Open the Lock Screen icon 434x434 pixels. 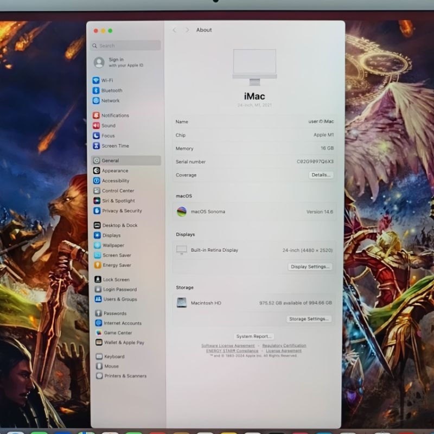98,279
